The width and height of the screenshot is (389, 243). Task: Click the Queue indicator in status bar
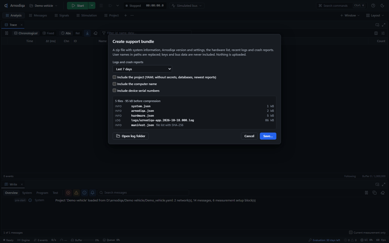click(111, 240)
